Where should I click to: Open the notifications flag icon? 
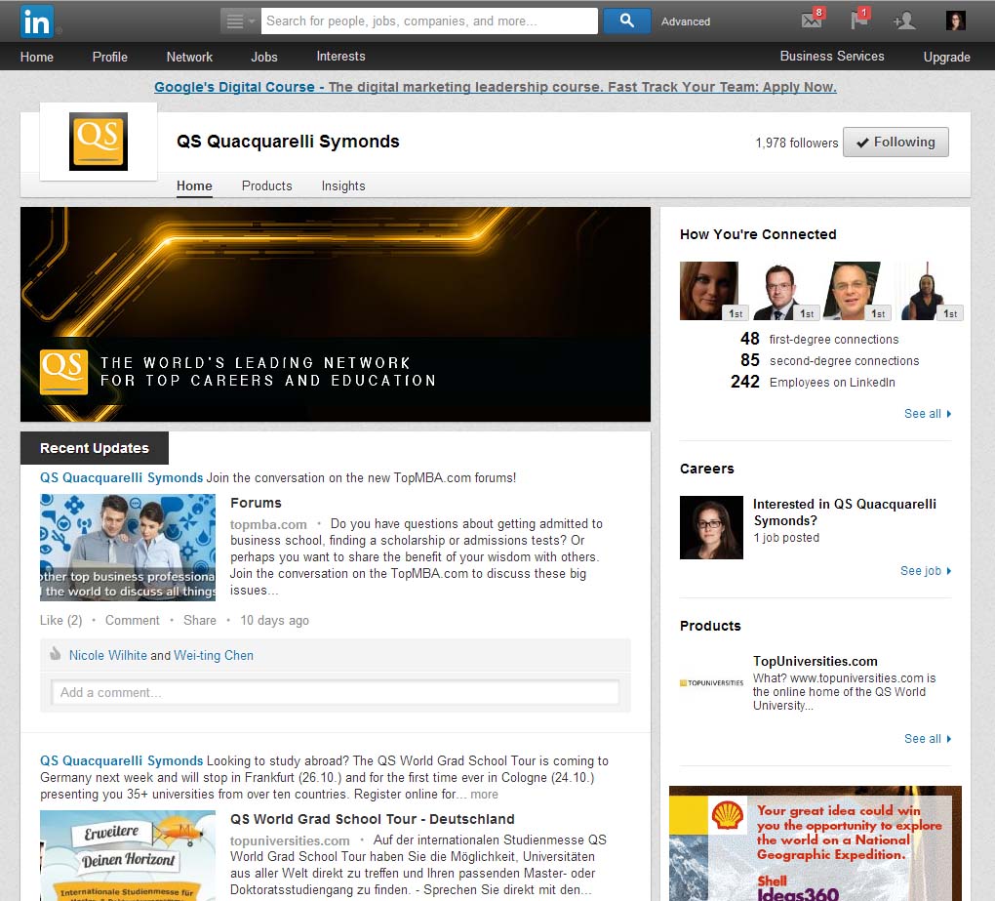[x=859, y=20]
